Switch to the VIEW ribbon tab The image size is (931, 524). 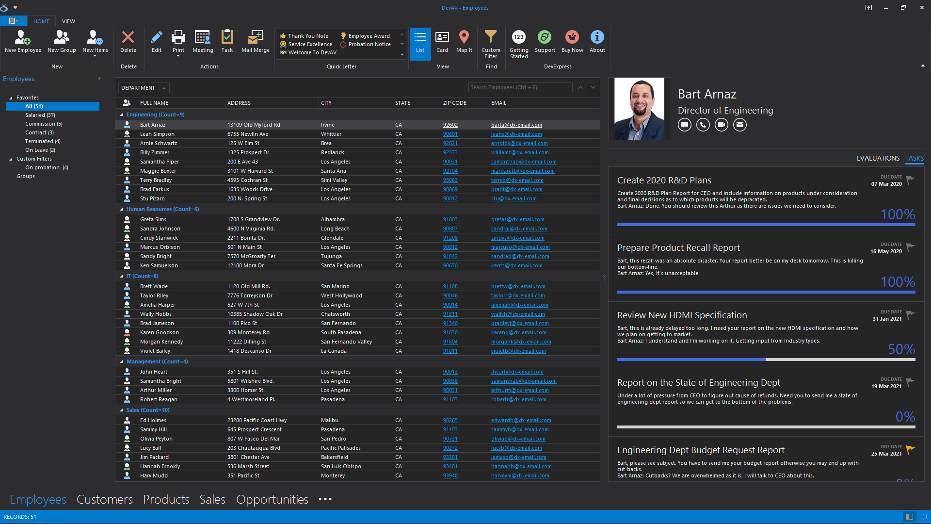pyautogui.click(x=68, y=21)
